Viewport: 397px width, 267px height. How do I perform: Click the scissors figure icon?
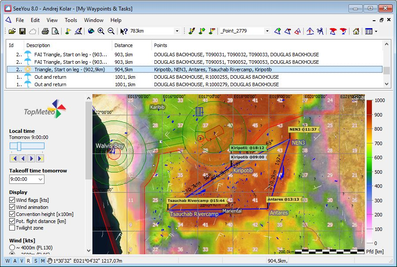point(320,31)
